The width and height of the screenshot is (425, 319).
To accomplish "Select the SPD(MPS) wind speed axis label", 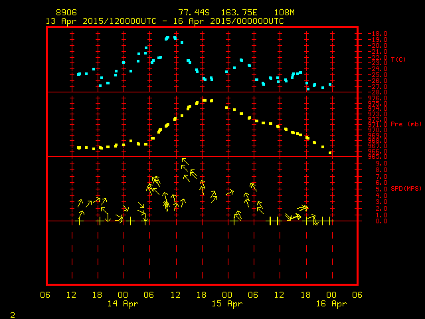I will [406, 189].
